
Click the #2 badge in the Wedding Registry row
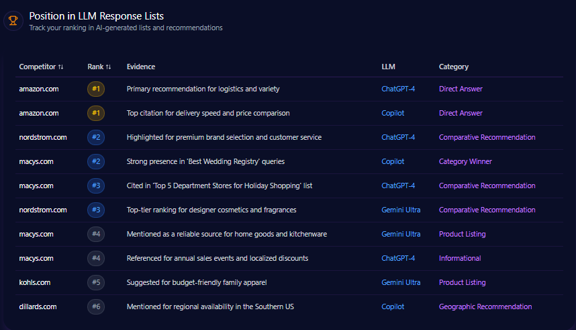tap(96, 161)
